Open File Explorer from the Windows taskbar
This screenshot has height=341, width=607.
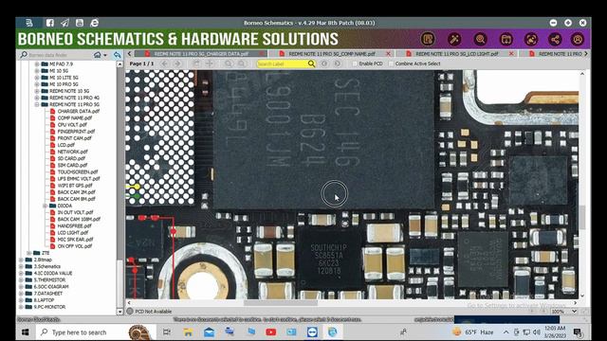[188, 332]
